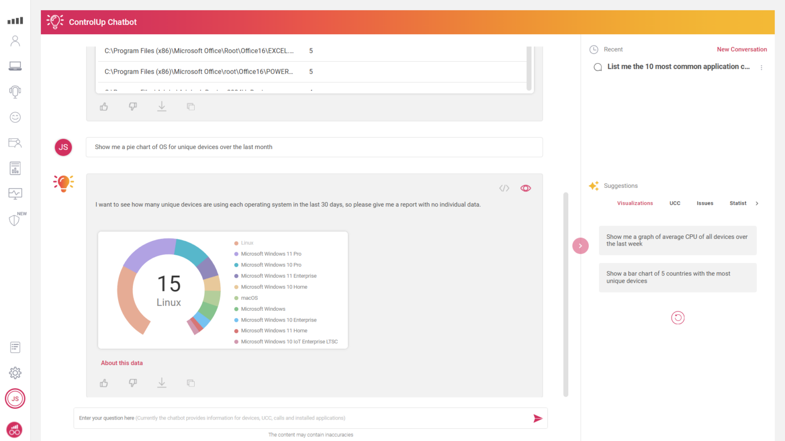Click the microphone UCC icon in sidebar
Viewport: 785px width, 441px height.
[x=15, y=91]
